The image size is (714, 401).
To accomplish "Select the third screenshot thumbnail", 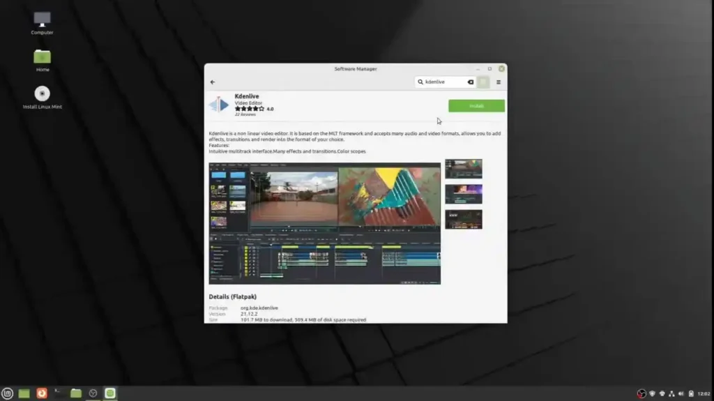I will 464,219.
